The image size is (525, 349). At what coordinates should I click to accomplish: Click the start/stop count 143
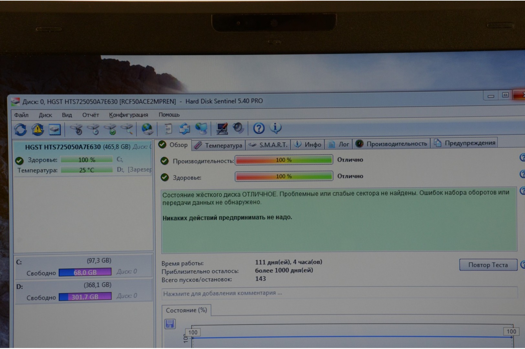260,279
